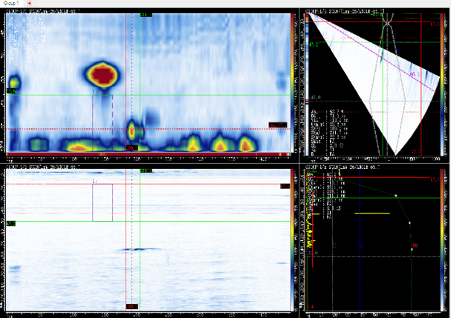Click the color palette bar beside top-left view

pos(292,83)
